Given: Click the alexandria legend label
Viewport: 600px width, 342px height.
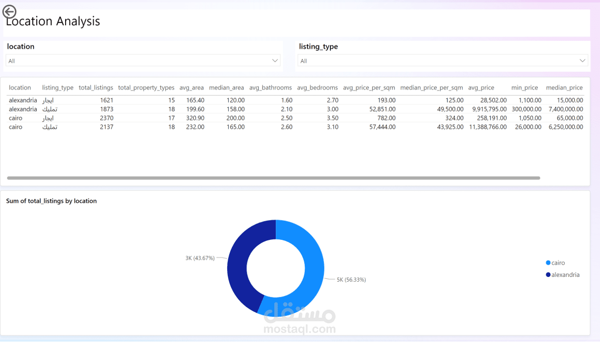Looking at the screenshot, I should pos(565,275).
